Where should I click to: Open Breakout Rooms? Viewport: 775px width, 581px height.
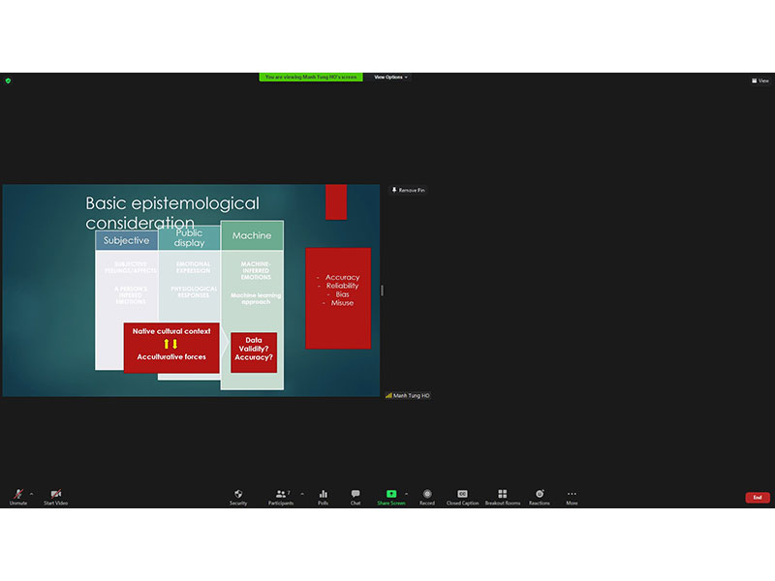502,496
